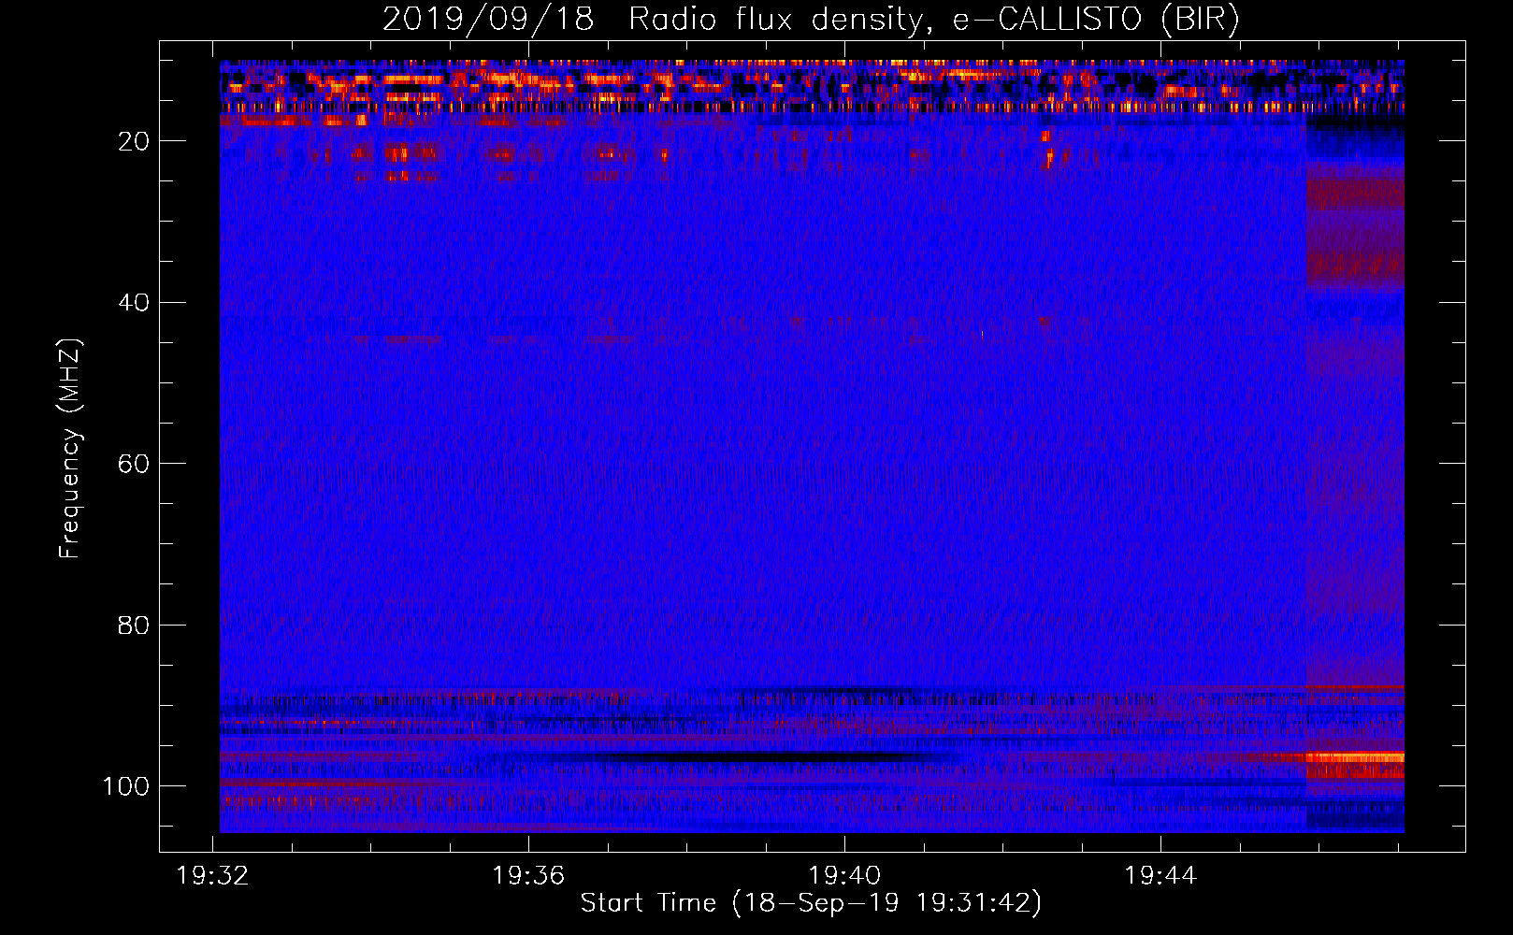Click the 19:40 time tick label

coord(844,876)
